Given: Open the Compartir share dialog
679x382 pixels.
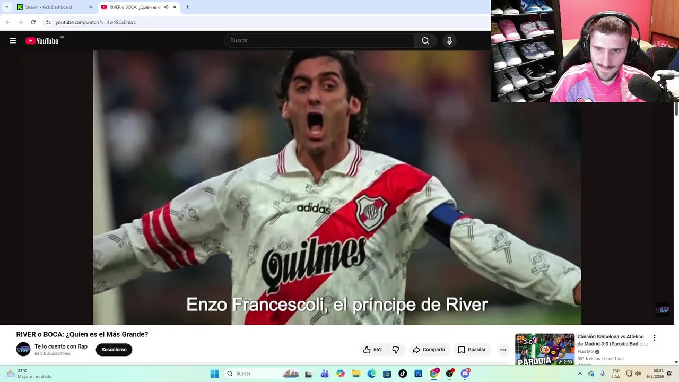Looking at the screenshot, I should [429, 350].
